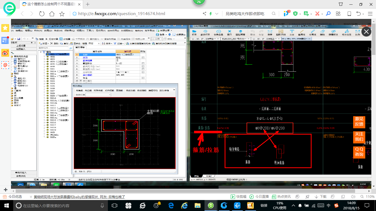Click the magnifier icon in the search box
This screenshot has height=211, width=376.
tap(274, 13)
